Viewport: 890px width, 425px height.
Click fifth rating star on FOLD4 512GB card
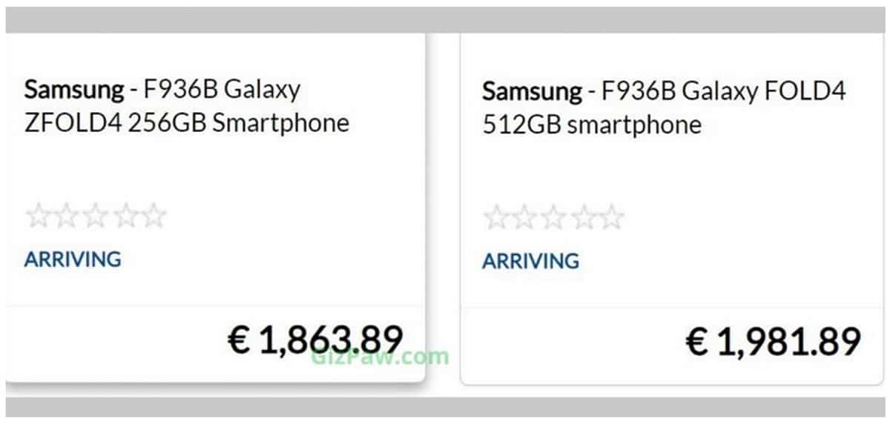point(610,218)
